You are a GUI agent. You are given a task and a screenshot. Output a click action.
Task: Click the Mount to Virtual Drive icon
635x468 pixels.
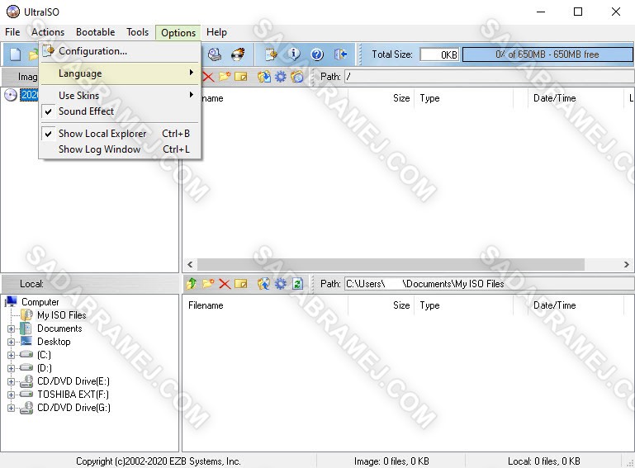pyautogui.click(x=215, y=54)
